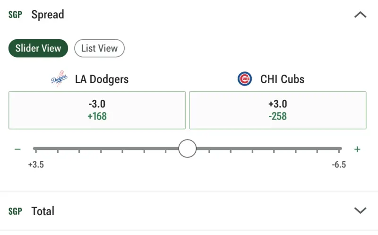Select LA Dodgers -3.0 at +168

97,110
